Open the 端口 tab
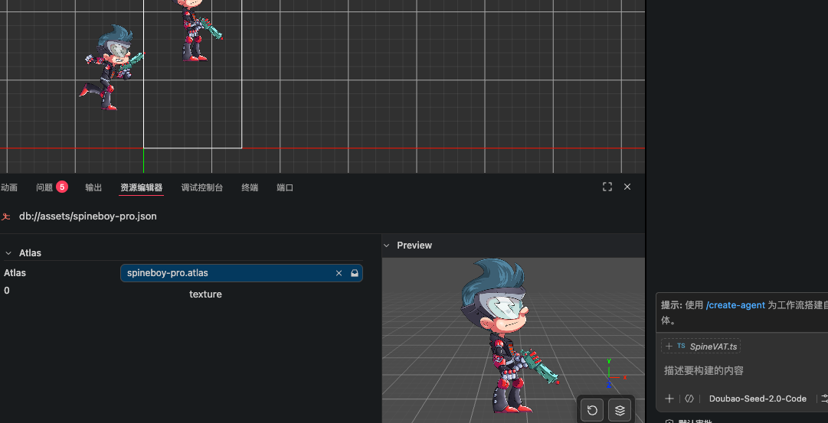Image resolution: width=828 pixels, height=423 pixels. click(285, 187)
